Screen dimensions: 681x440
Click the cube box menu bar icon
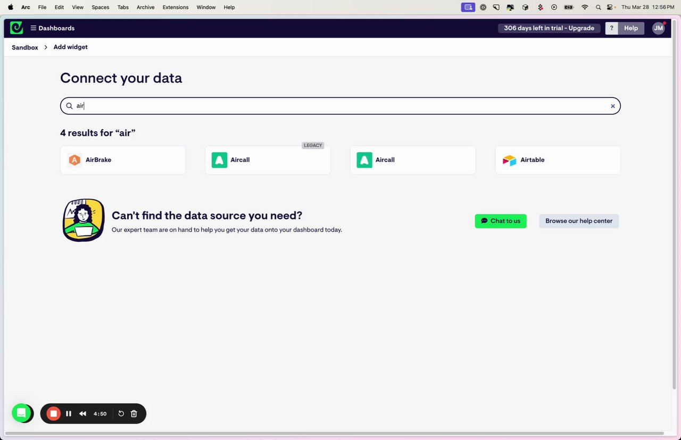coord(525,7)
